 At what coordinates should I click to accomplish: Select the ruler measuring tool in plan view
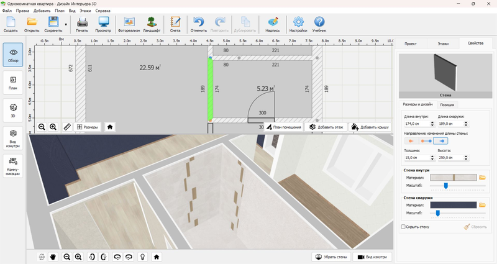point(67,127)
